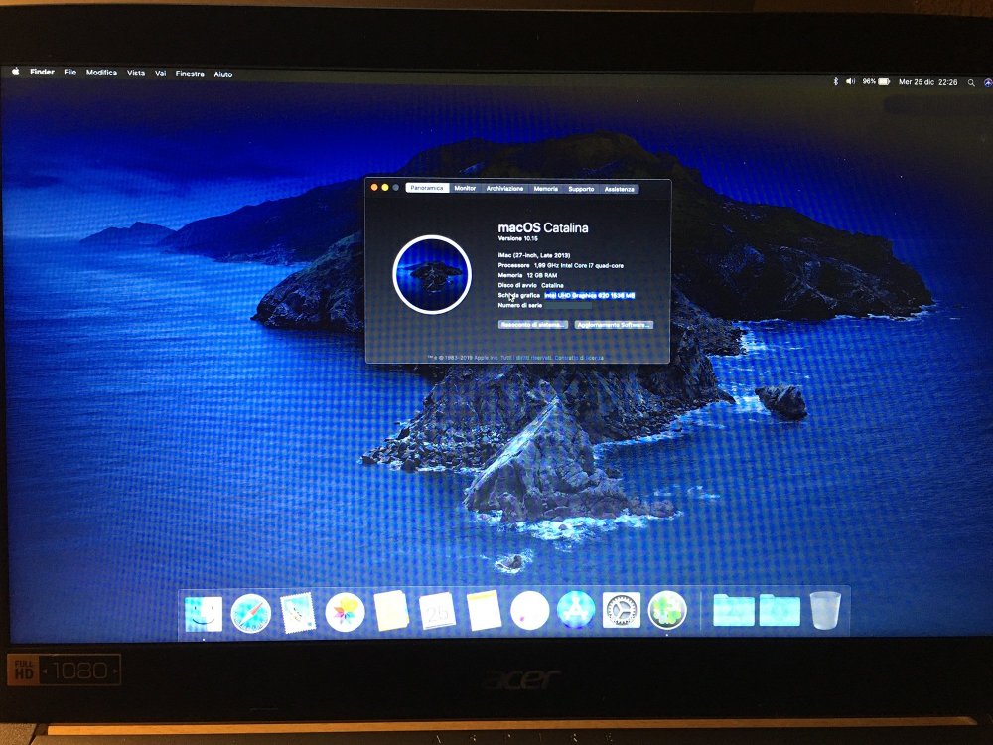Open System Preferences gear icon
The image size is (993, 745).
tap(622, 610)
